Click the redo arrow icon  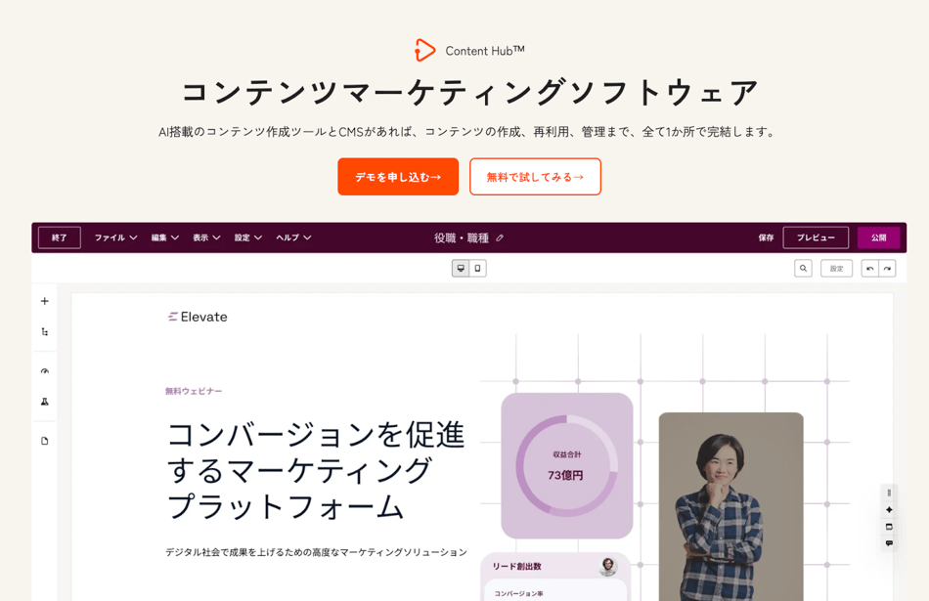pyautogui.click(x=887, y=268)
